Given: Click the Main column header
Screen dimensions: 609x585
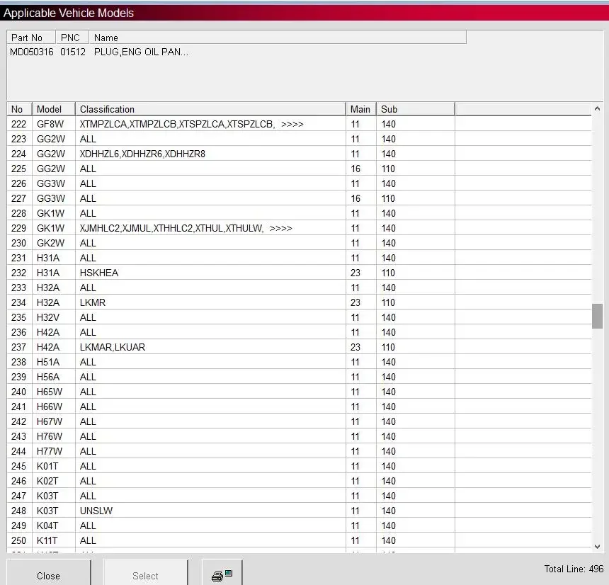Looking at the screenshot, I should tap(361, 109).
